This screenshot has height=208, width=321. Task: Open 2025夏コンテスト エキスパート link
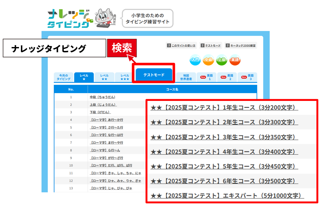227,196
